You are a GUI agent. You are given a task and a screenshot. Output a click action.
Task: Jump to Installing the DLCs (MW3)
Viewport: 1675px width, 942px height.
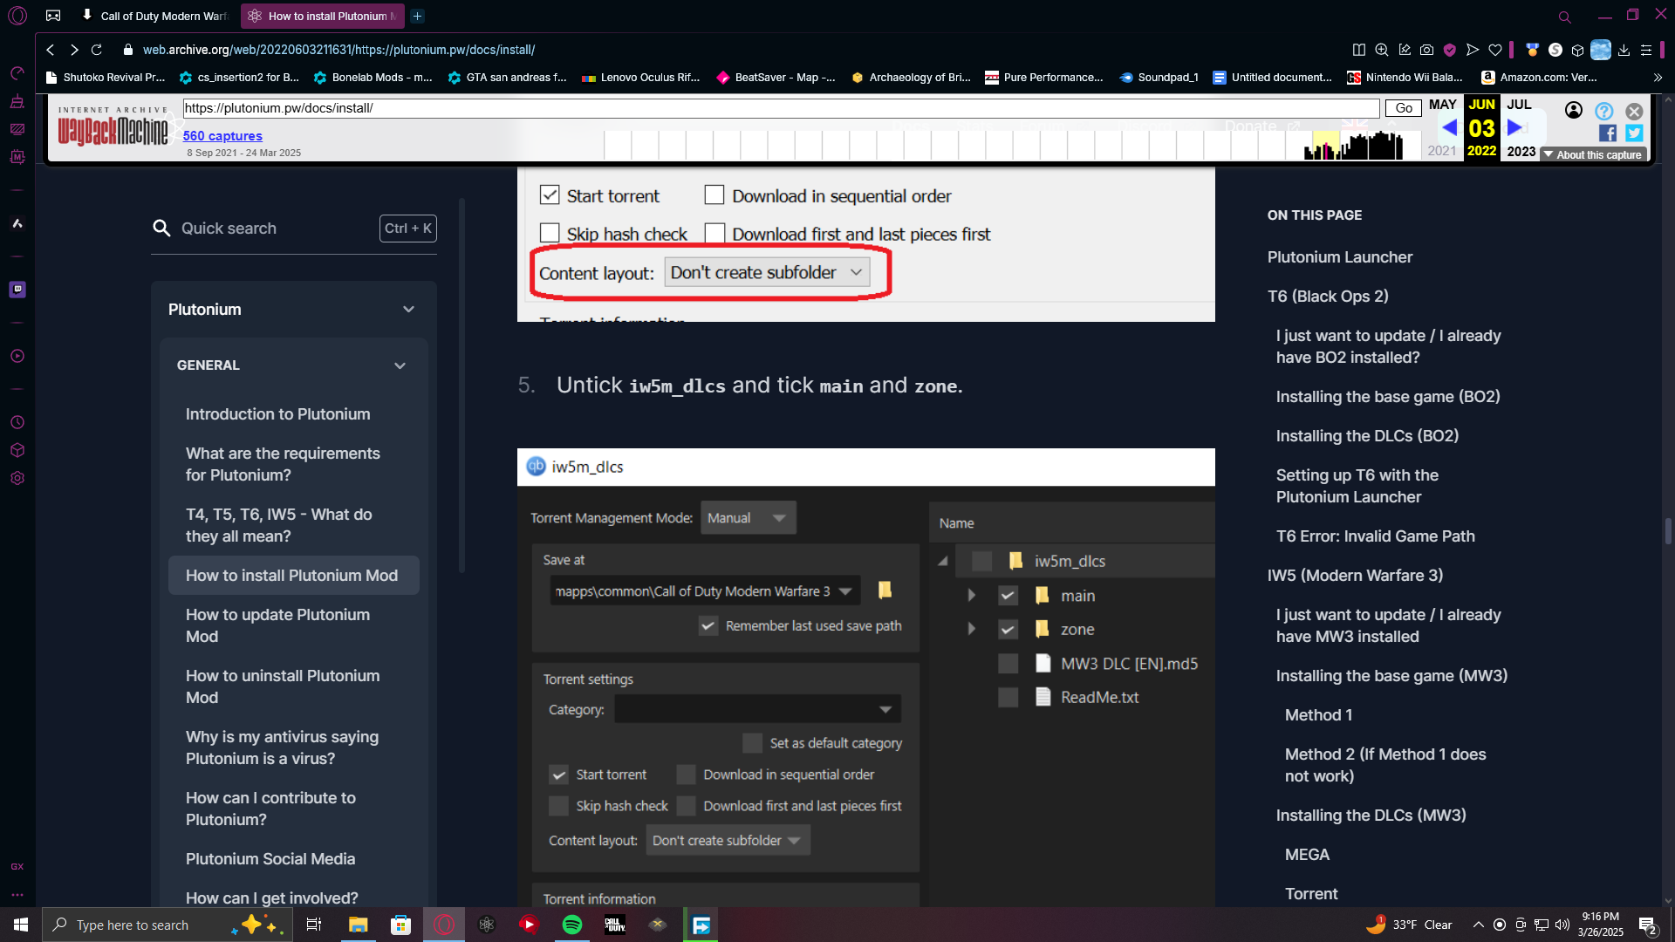point(1371,816)
